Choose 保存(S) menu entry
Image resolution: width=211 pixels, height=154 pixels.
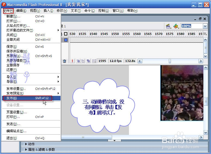31,47
